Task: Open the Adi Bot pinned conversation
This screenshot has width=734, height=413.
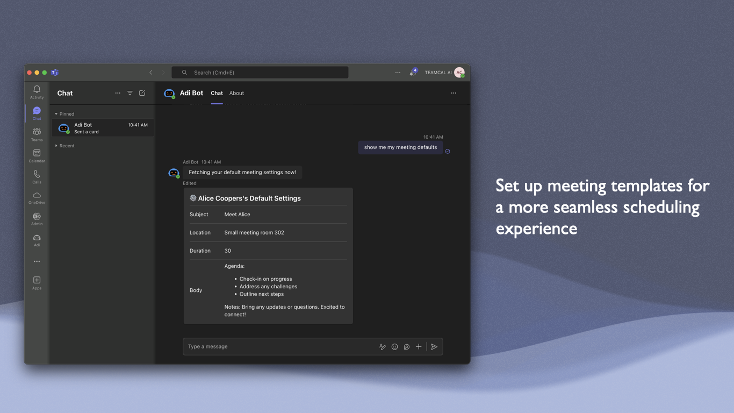Action: [x=103, y=128]
